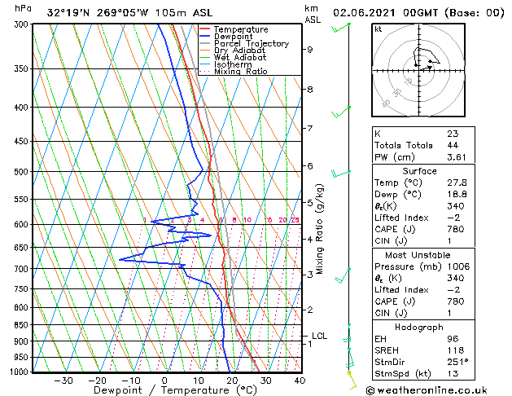
Task: Click the LCL marker label
Action: pos(319,336)
